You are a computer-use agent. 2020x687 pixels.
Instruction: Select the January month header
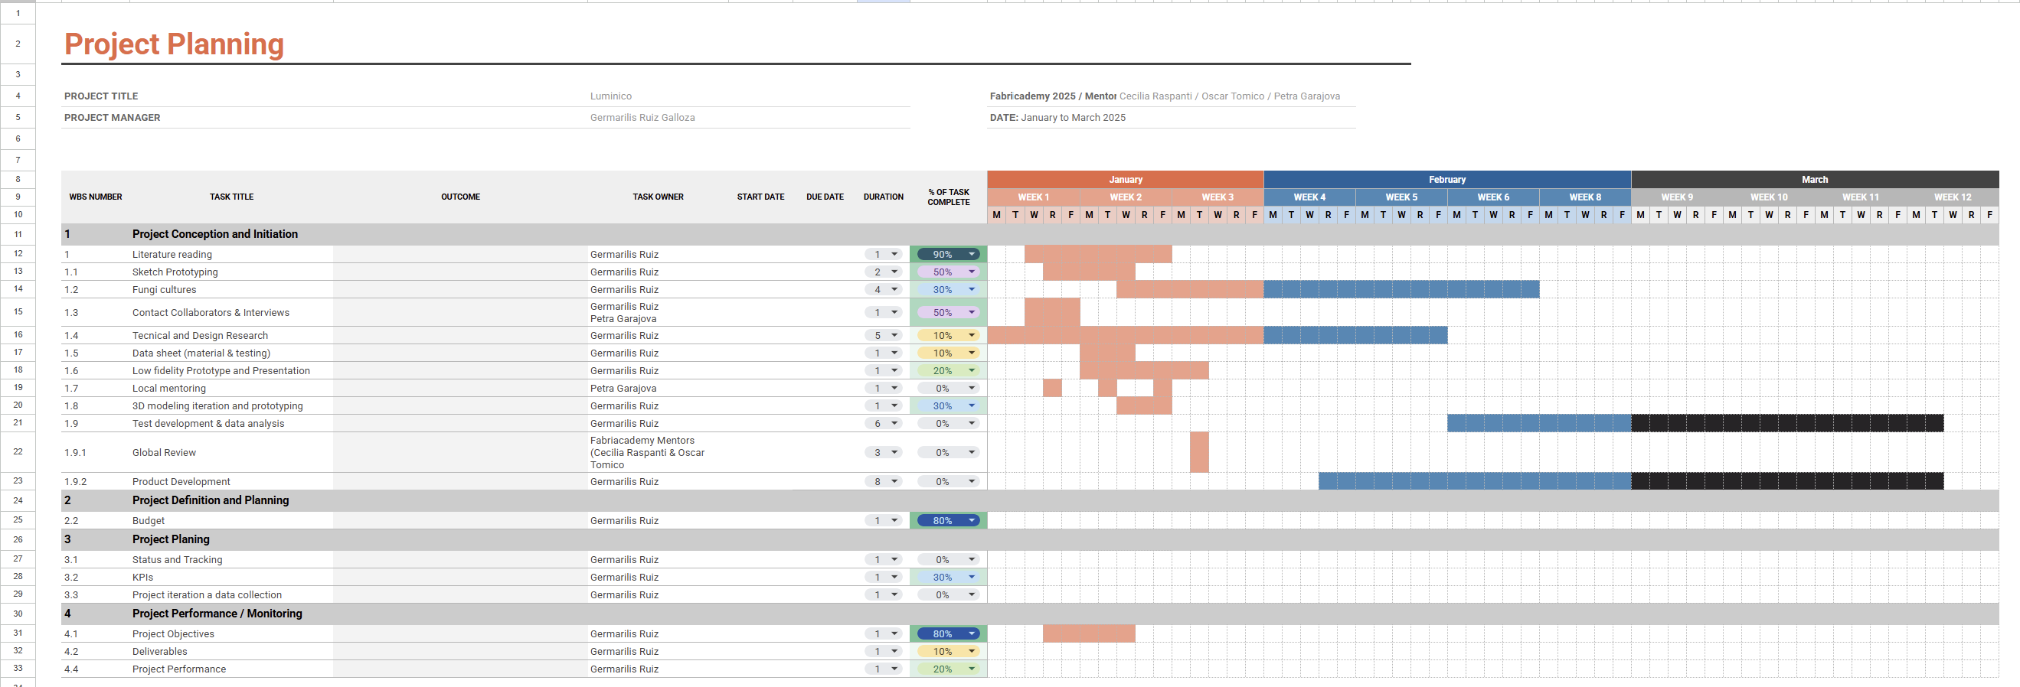point(1126,179)
